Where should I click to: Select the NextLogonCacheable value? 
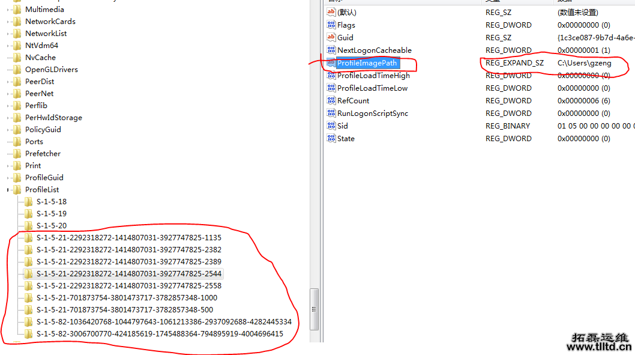point(374,50)
